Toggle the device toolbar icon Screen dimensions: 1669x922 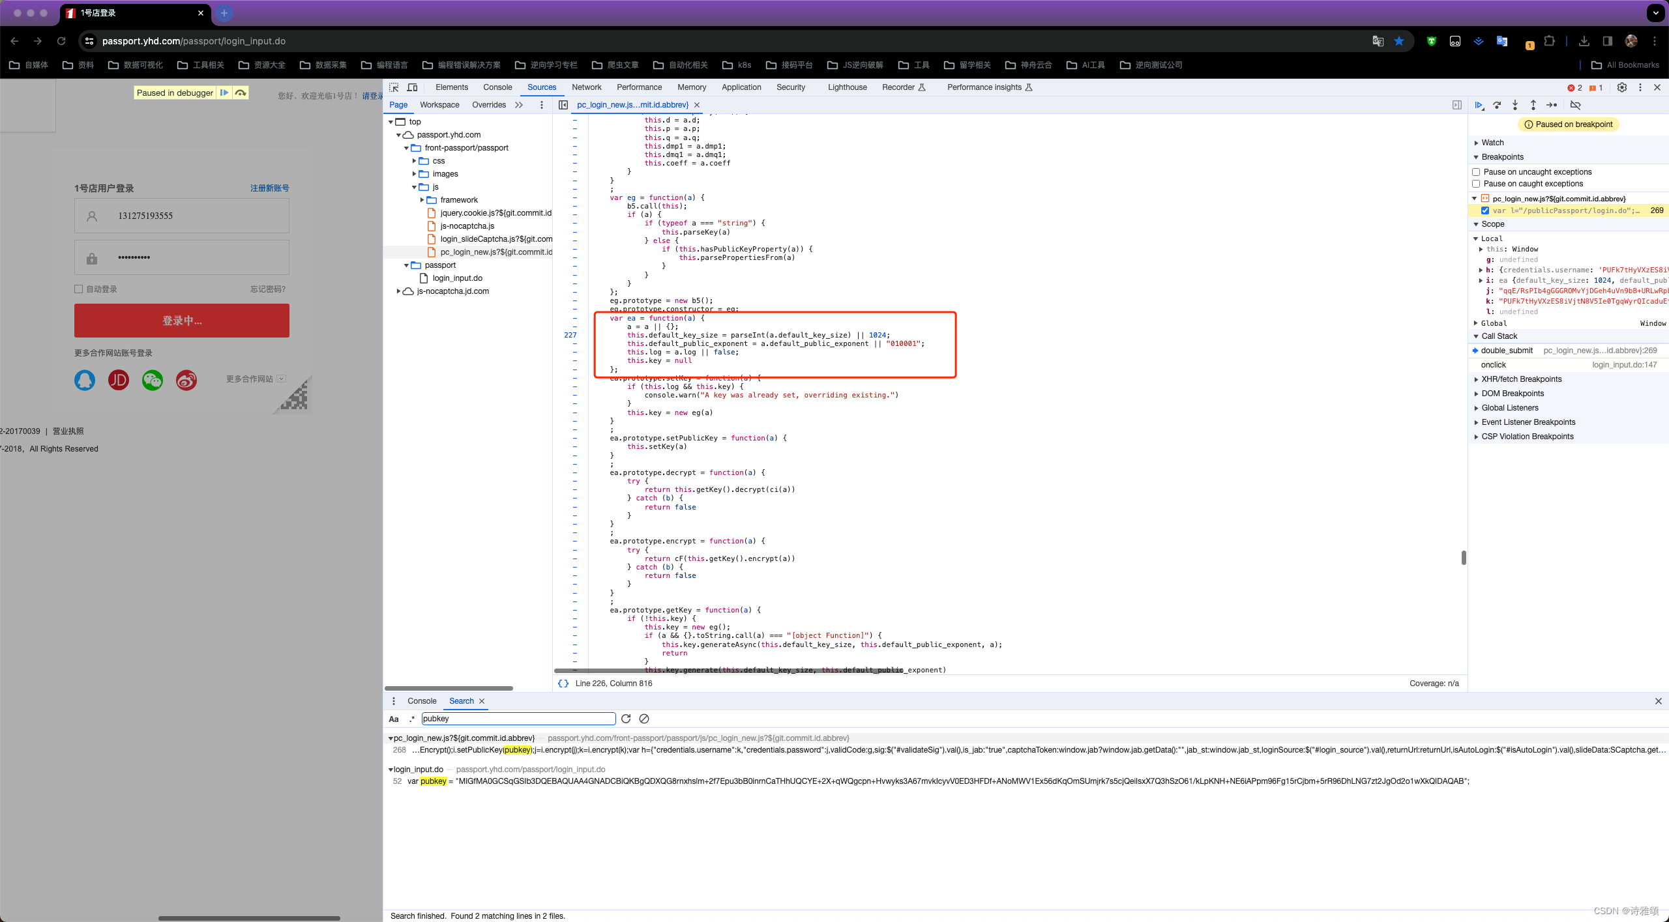tap(413, 87)
